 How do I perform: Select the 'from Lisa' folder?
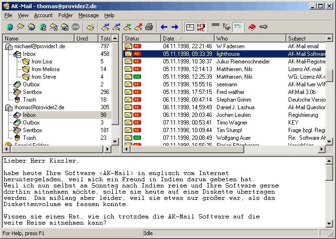[x=42, y=62]
